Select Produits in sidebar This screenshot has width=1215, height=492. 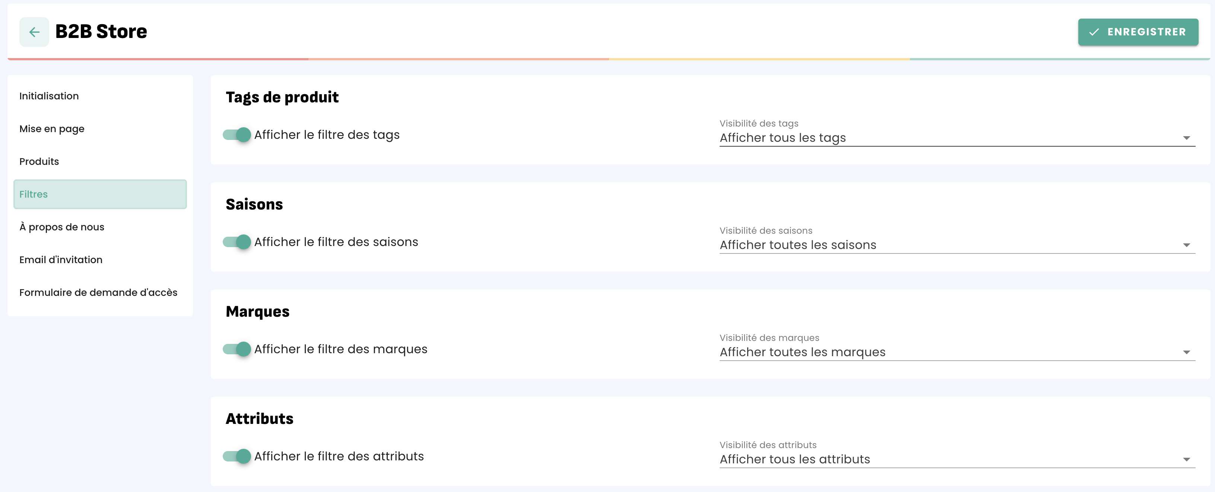[x=39, y=162]
